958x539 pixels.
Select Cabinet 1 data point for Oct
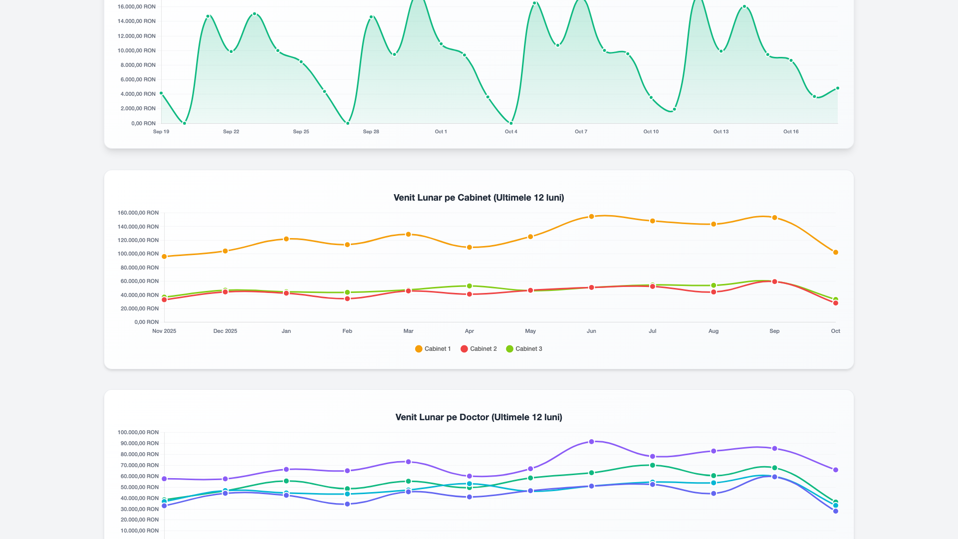(x=836, y=253)
